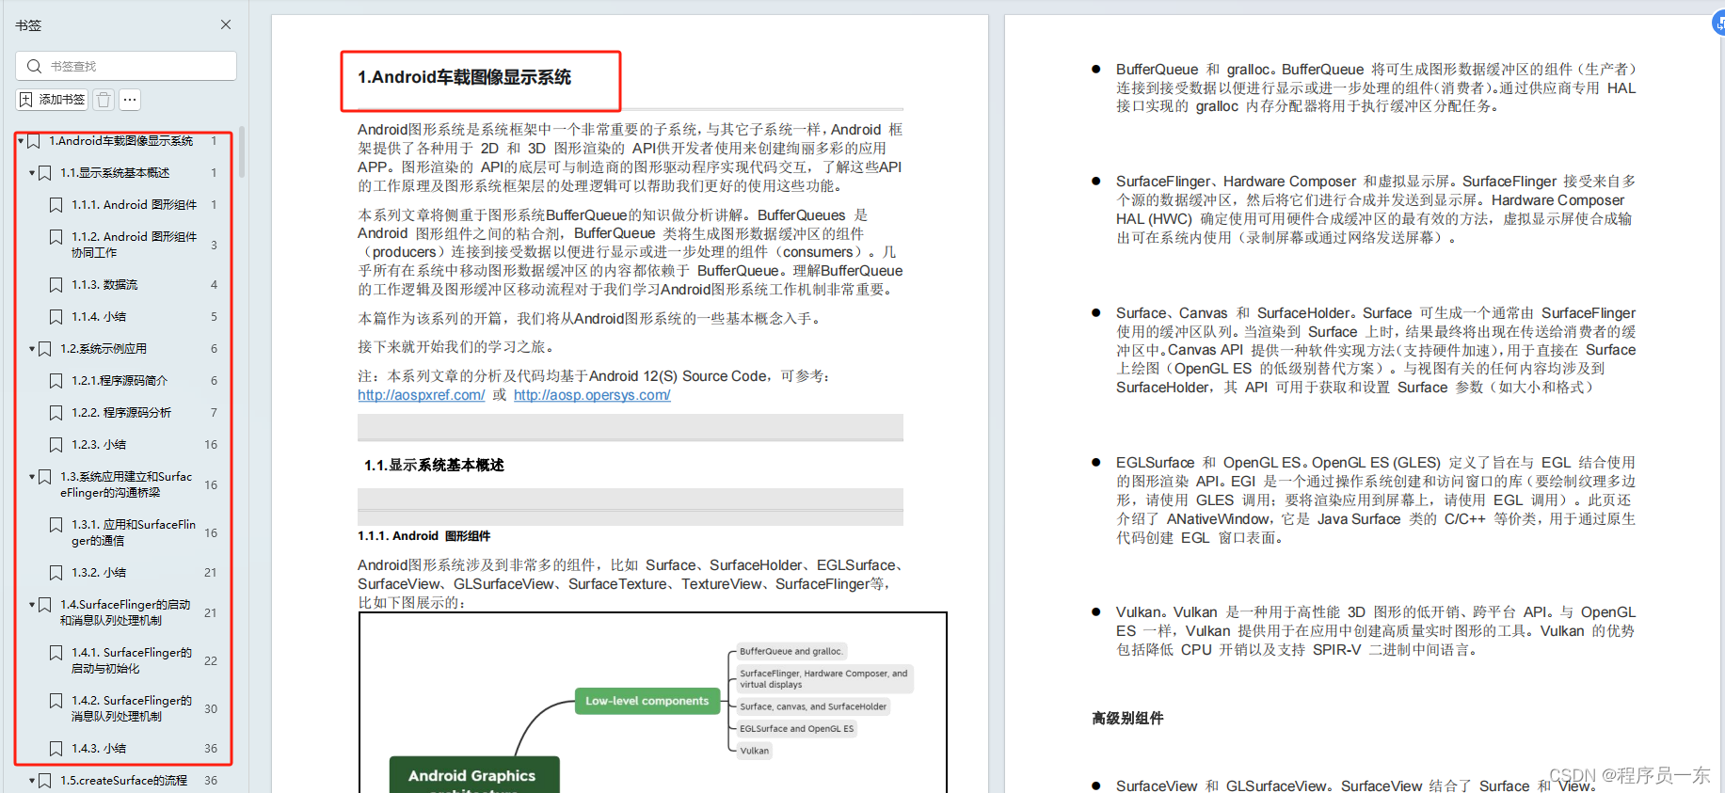This screenshot has height=793, width=1725.
Task: Click the Low-level components diagram node
Action: [x=647, y=701]
